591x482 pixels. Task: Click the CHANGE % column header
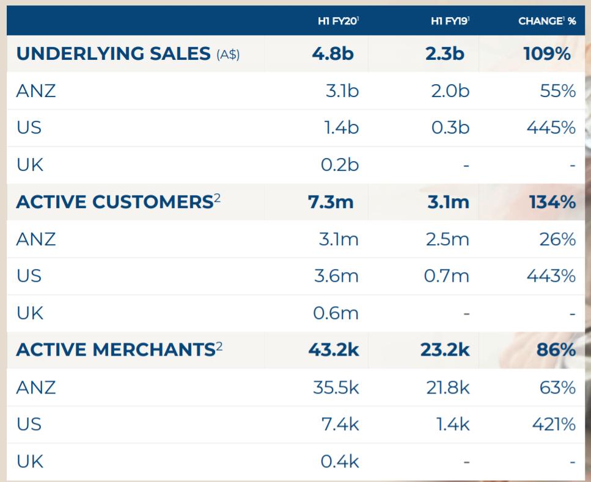coord(547,21)
